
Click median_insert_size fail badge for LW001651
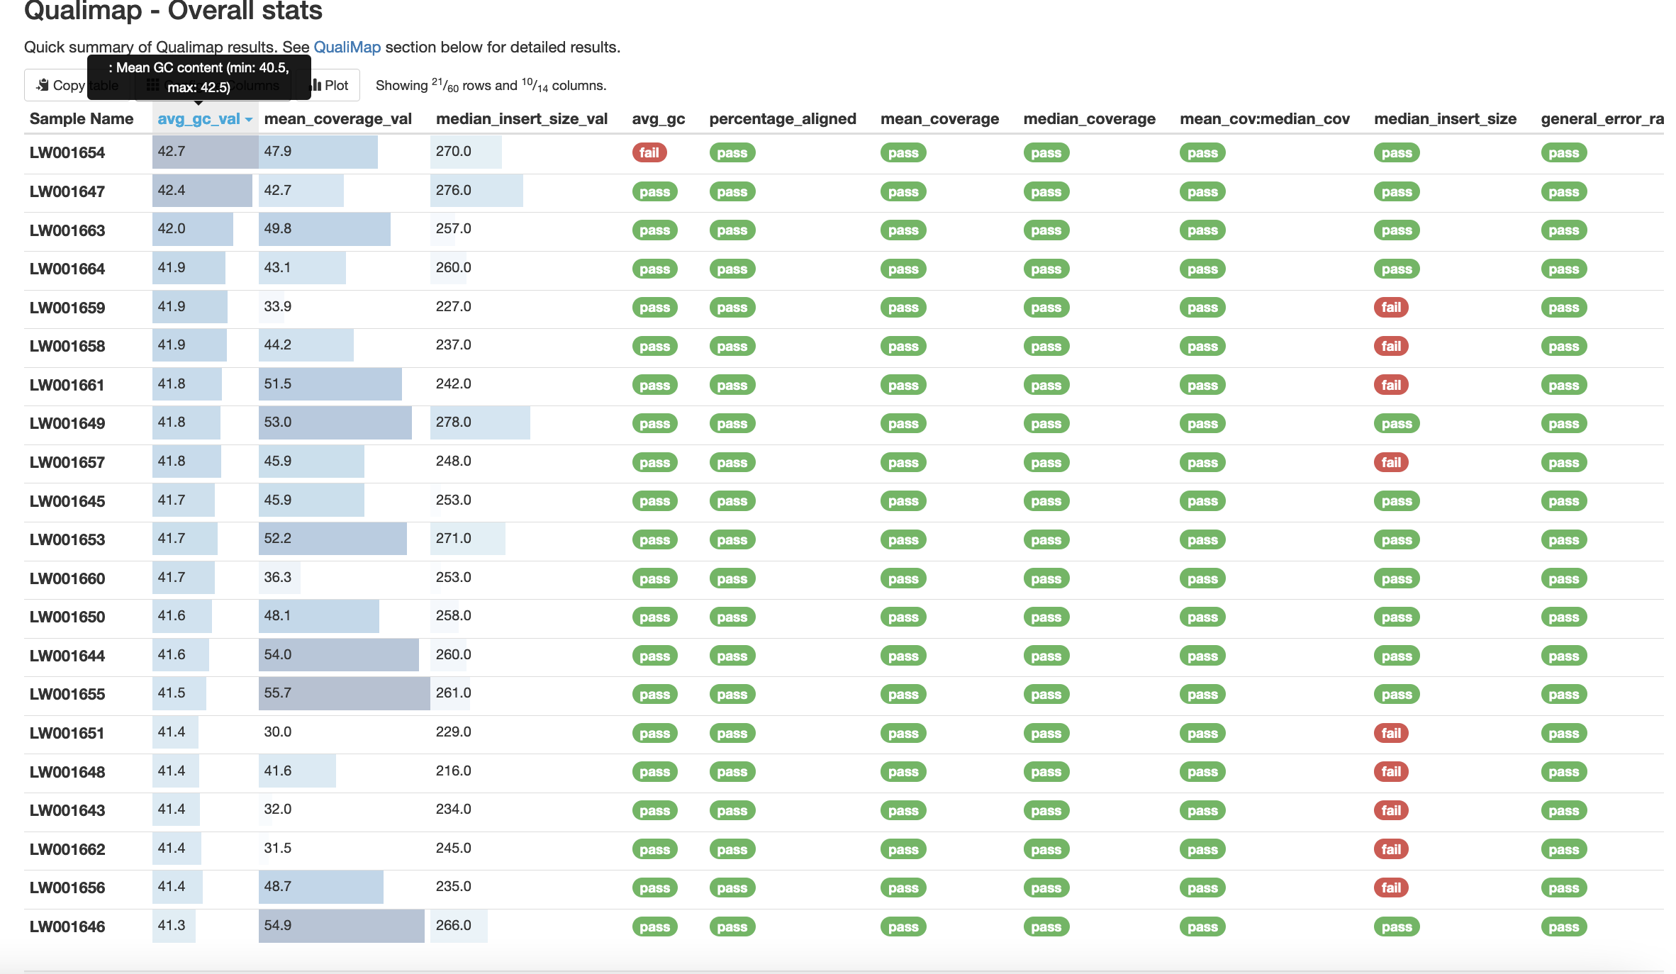(x=1391, y=733)
